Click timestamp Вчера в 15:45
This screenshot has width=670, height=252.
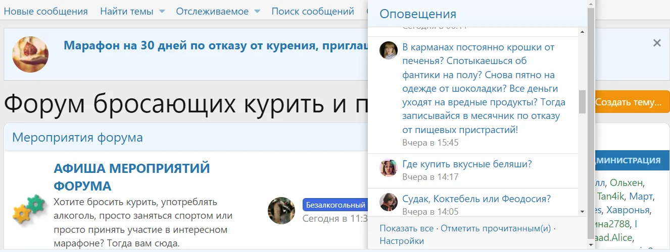(430, 143)
